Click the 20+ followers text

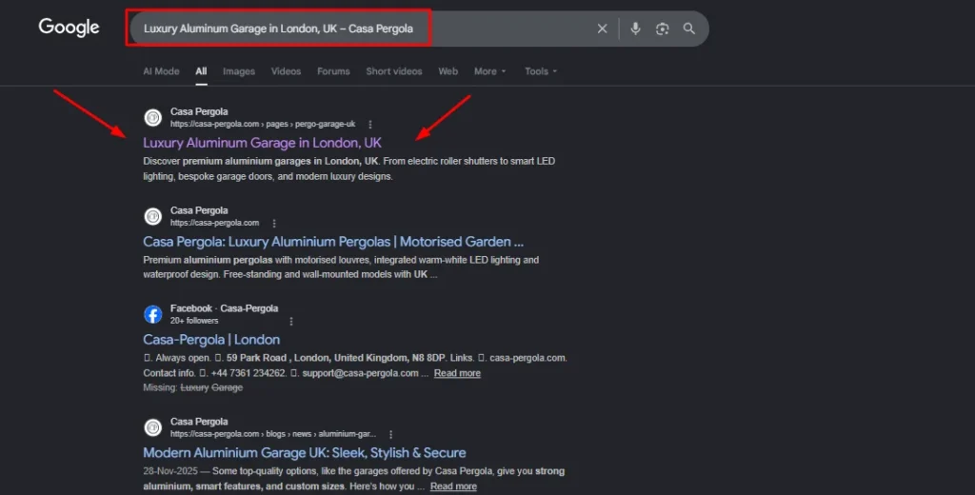194,321
